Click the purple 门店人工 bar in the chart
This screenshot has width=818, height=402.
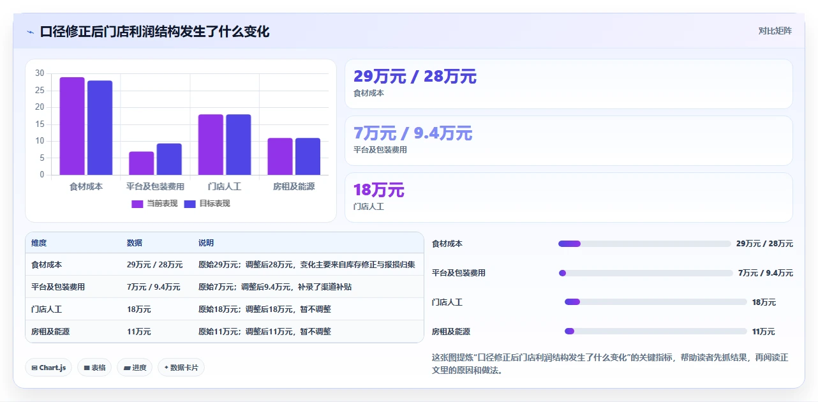pos(211,145)
